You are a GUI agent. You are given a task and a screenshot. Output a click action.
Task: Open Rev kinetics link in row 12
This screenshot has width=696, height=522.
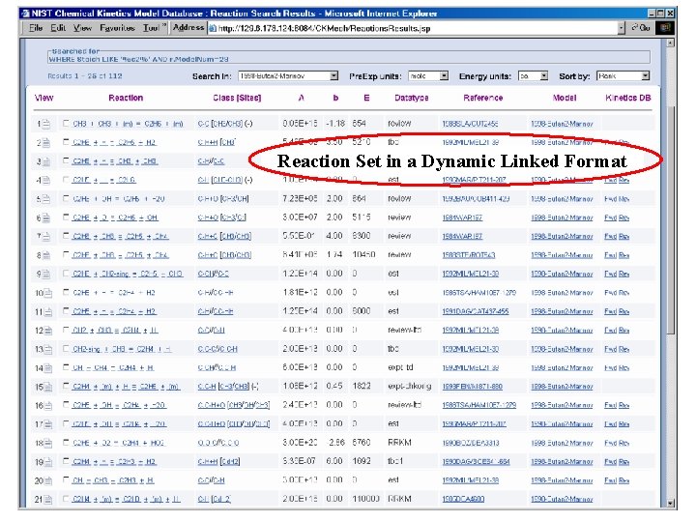[623, 331]
